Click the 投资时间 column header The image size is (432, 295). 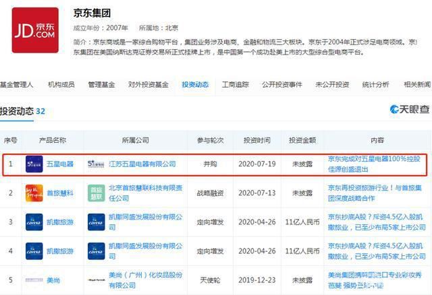coord(256,140)
